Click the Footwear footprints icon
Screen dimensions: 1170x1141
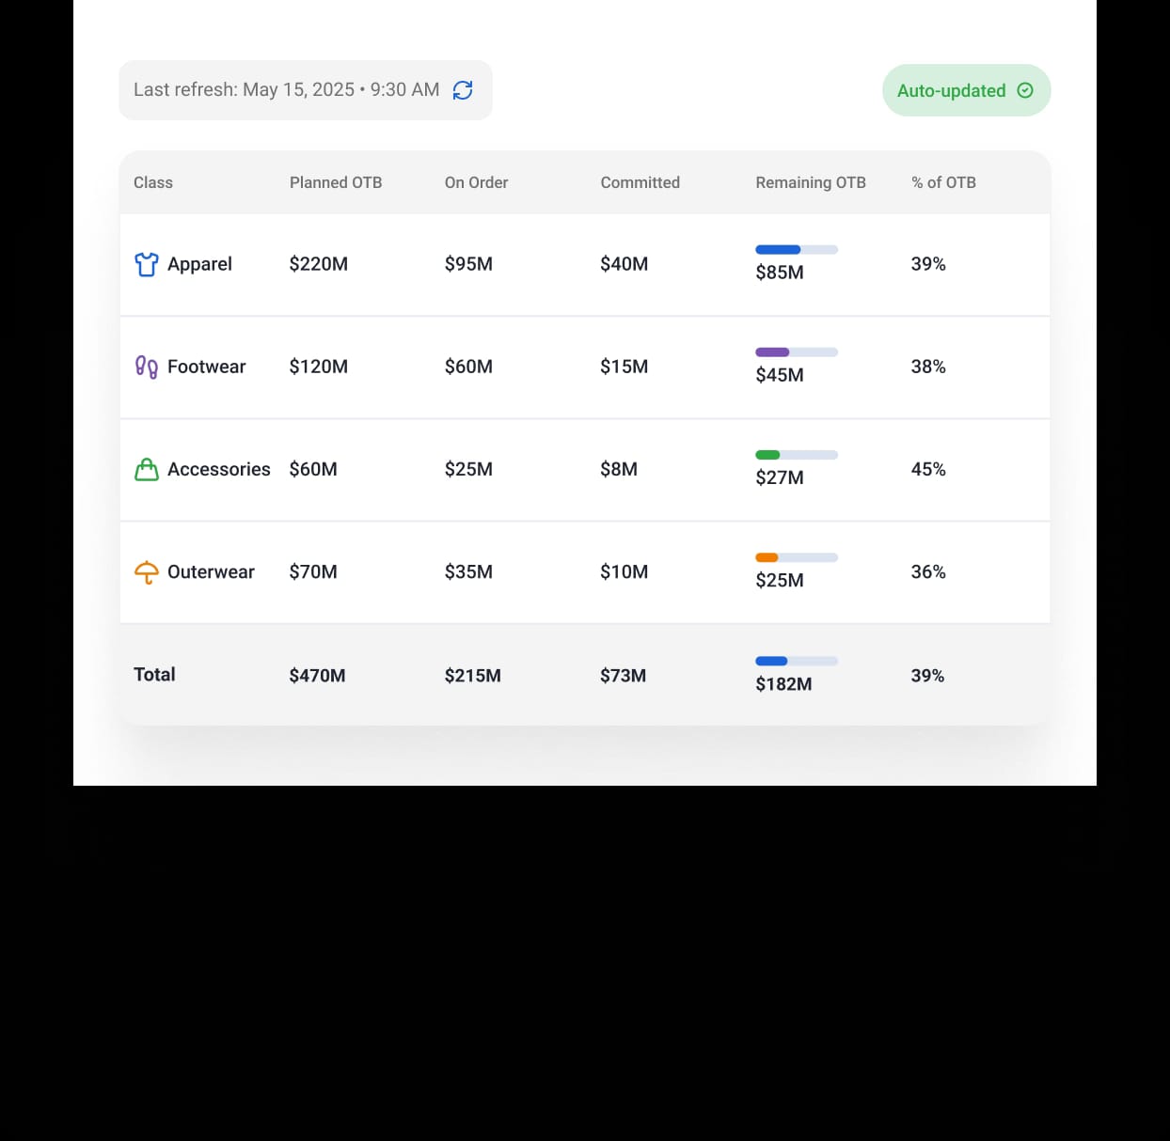coord(147,367)
